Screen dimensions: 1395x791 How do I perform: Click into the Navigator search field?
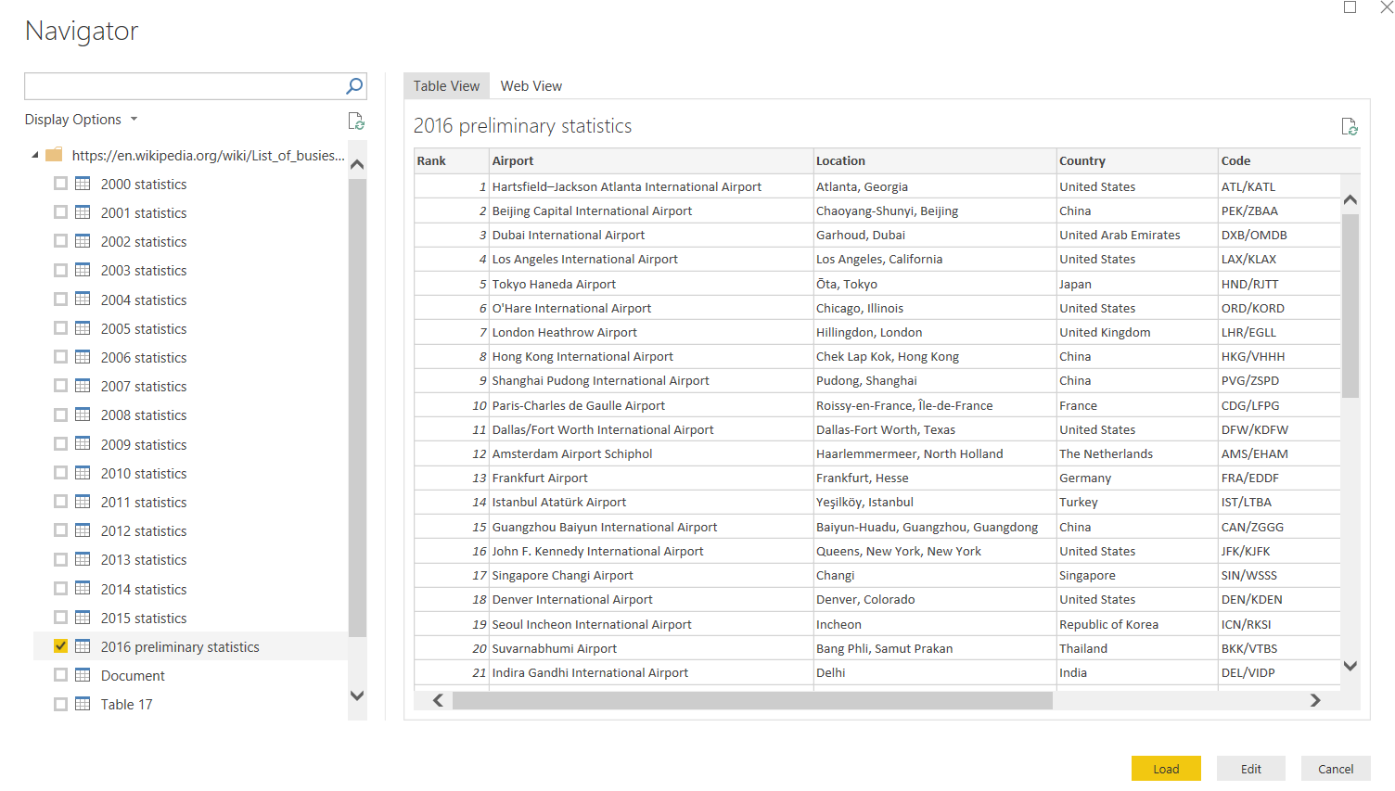[x=184, y=86]
